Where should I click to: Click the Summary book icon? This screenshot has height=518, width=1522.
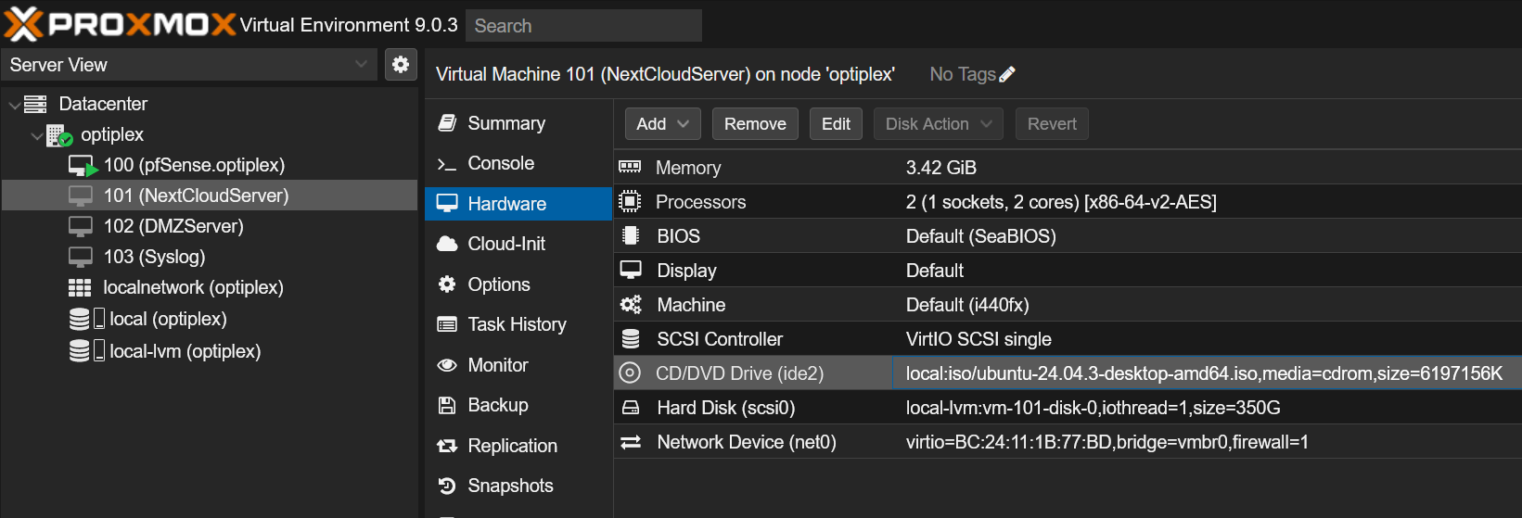click(447, 123)
